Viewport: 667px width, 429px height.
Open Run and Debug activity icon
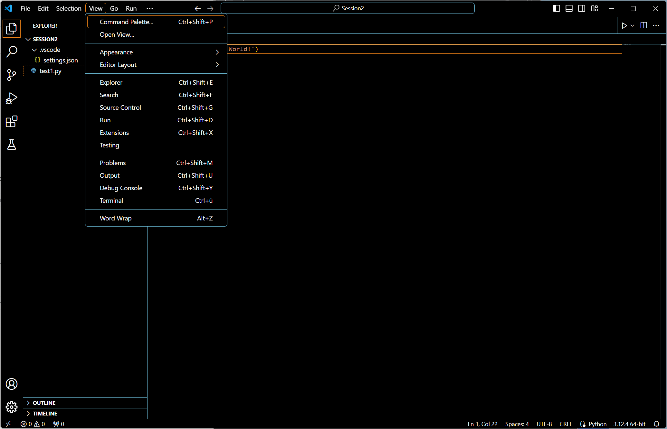12,98
